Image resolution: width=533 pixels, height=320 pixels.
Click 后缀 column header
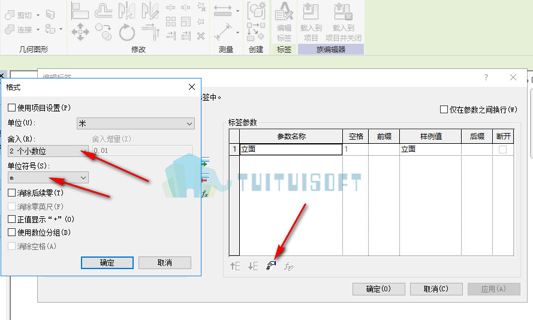click(477, 136)
